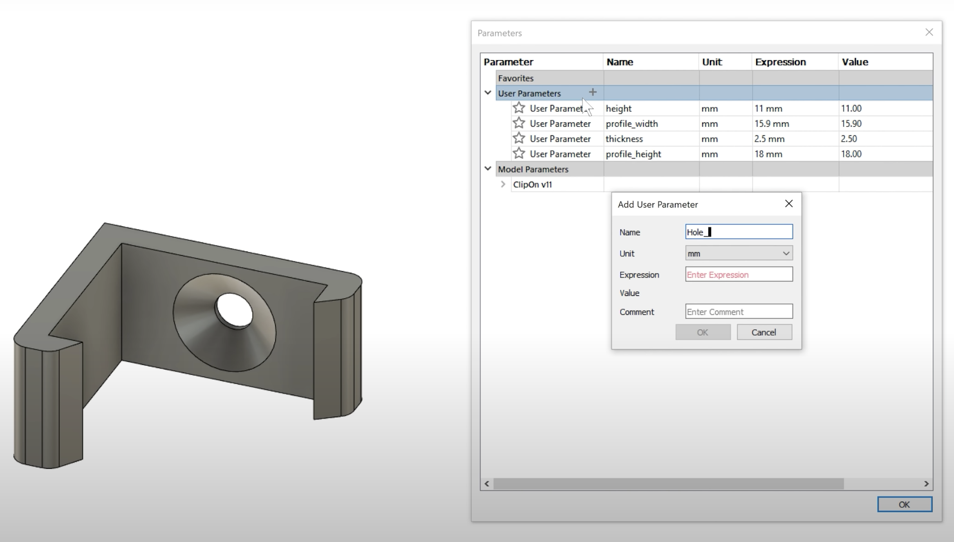Close the Add User Parameter dialog
The height and width of the screenshot is (542, 954).
(788, 203)
